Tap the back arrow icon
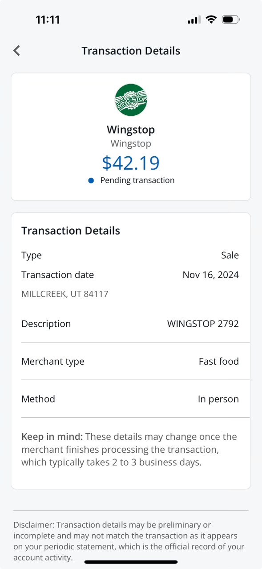The image size is (262, 569). [17, 51]
